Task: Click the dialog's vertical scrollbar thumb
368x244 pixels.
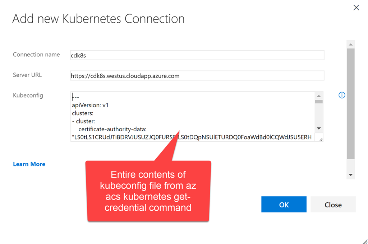Action: click(x=351, y=103)
